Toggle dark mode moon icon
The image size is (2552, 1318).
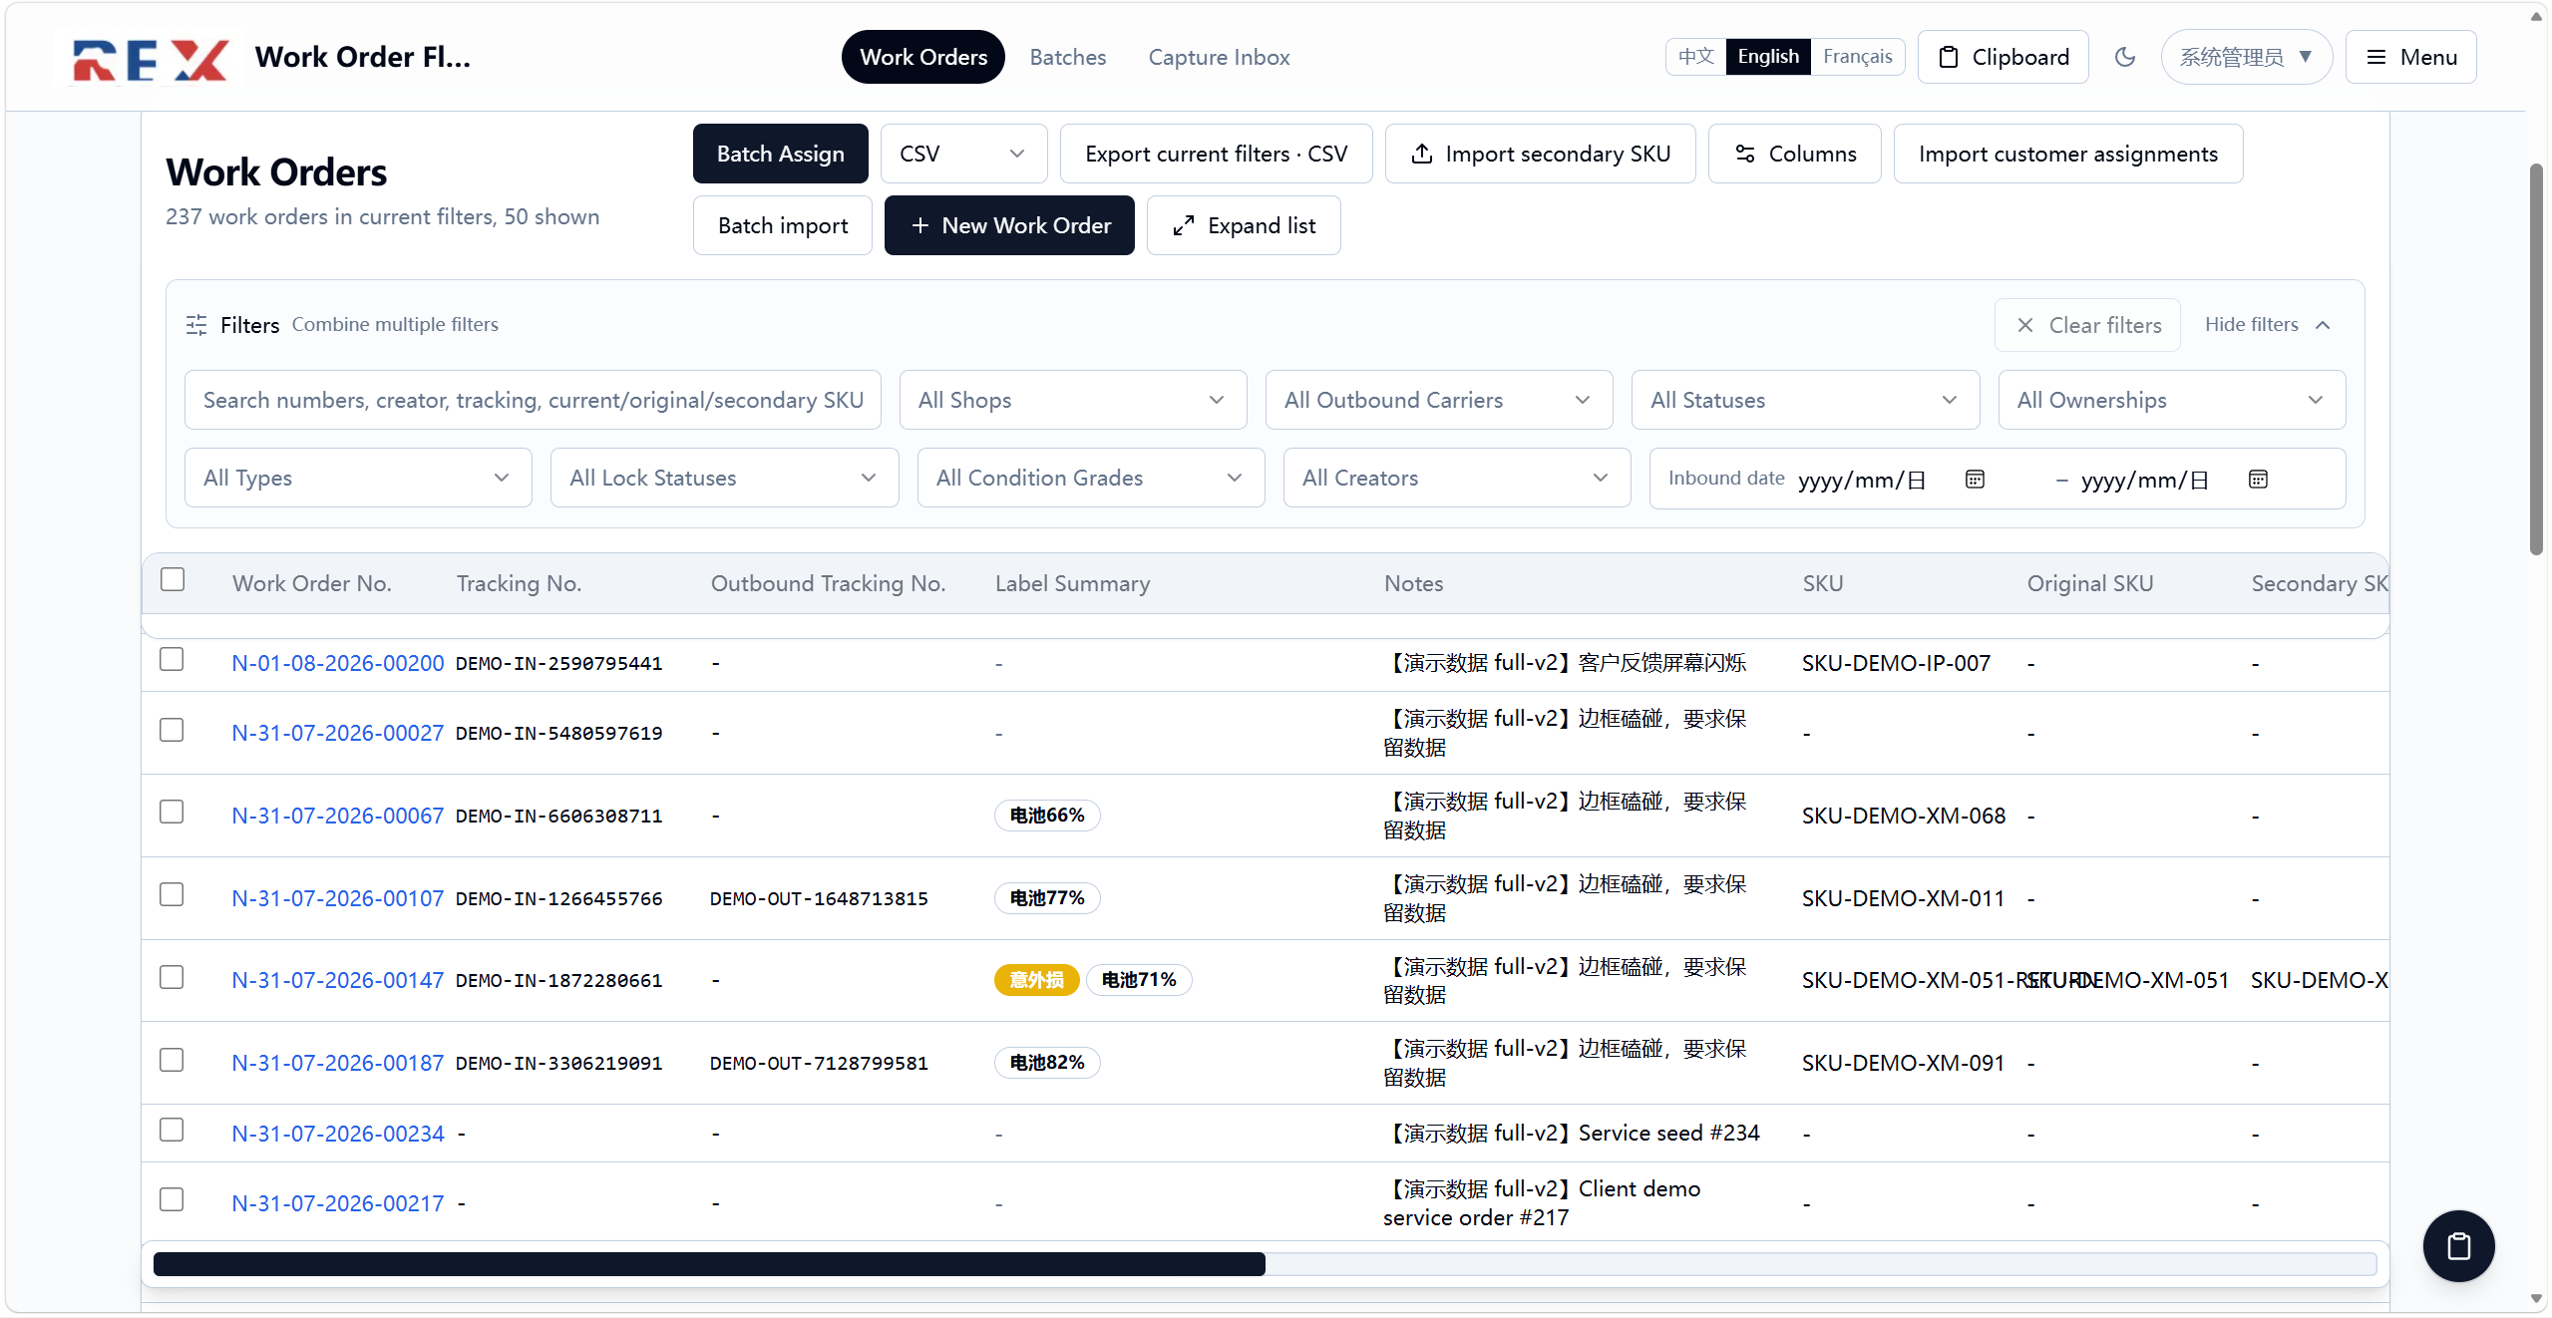point(2124,57)
